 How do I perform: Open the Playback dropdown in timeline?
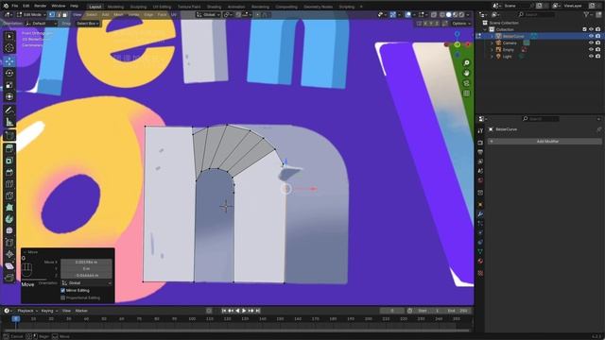[27, 311]
